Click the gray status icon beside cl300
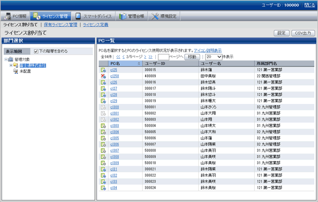Viewport: 318px width, 202px height. point(103,107)
